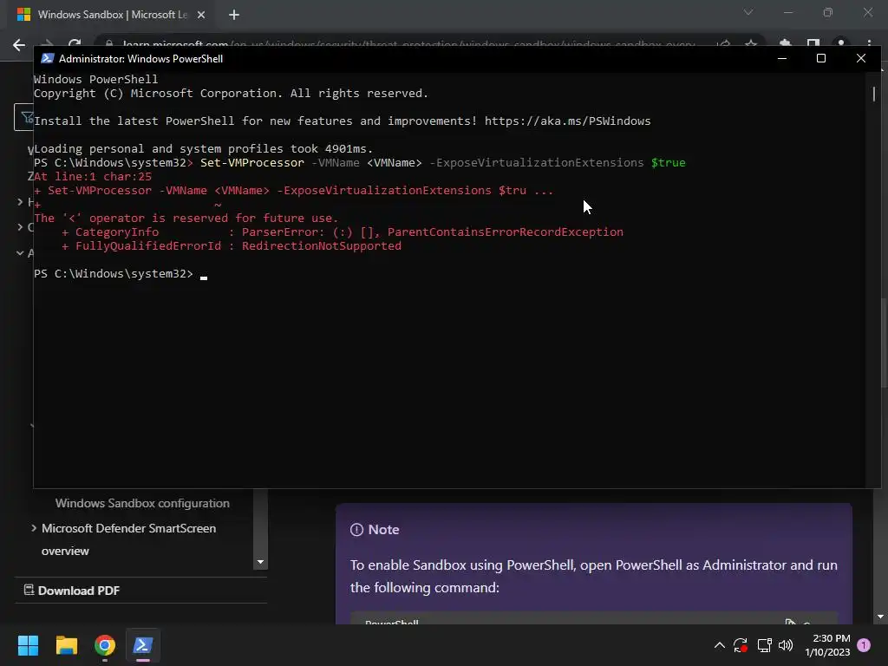
Task: Open File Explorer from the taskbar
Action: click(66, 645)
